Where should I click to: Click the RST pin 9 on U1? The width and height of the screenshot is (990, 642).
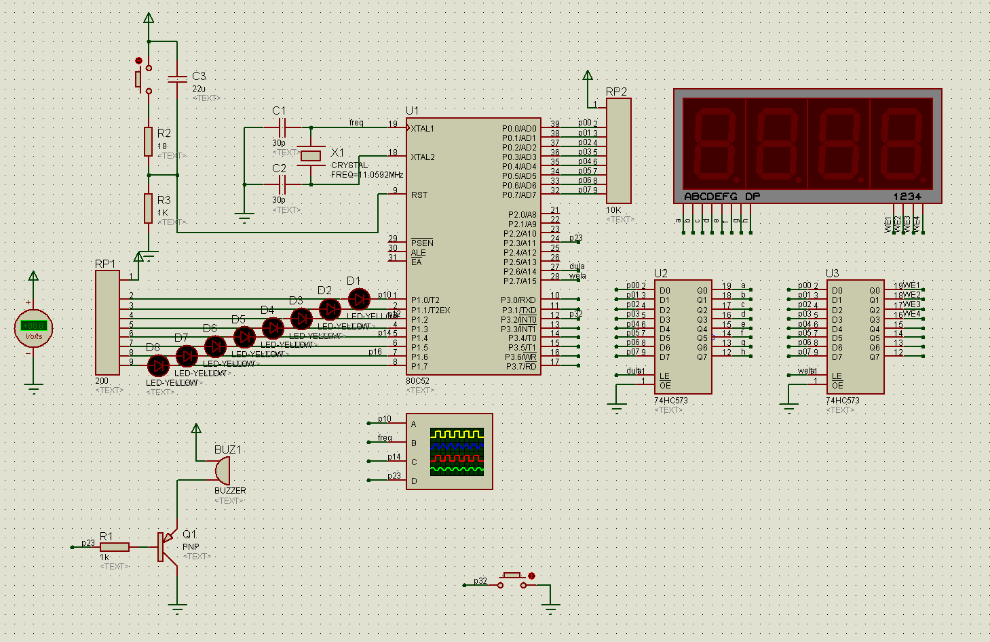tap(397, 195)
